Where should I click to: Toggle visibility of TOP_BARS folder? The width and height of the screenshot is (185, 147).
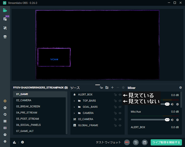tap(120, 101)
